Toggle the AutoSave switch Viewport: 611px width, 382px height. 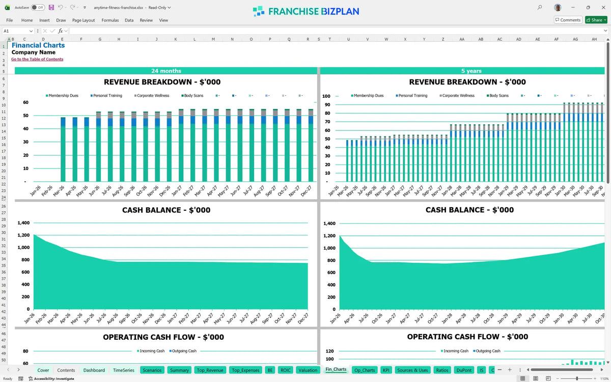click(x=38, y=8)
